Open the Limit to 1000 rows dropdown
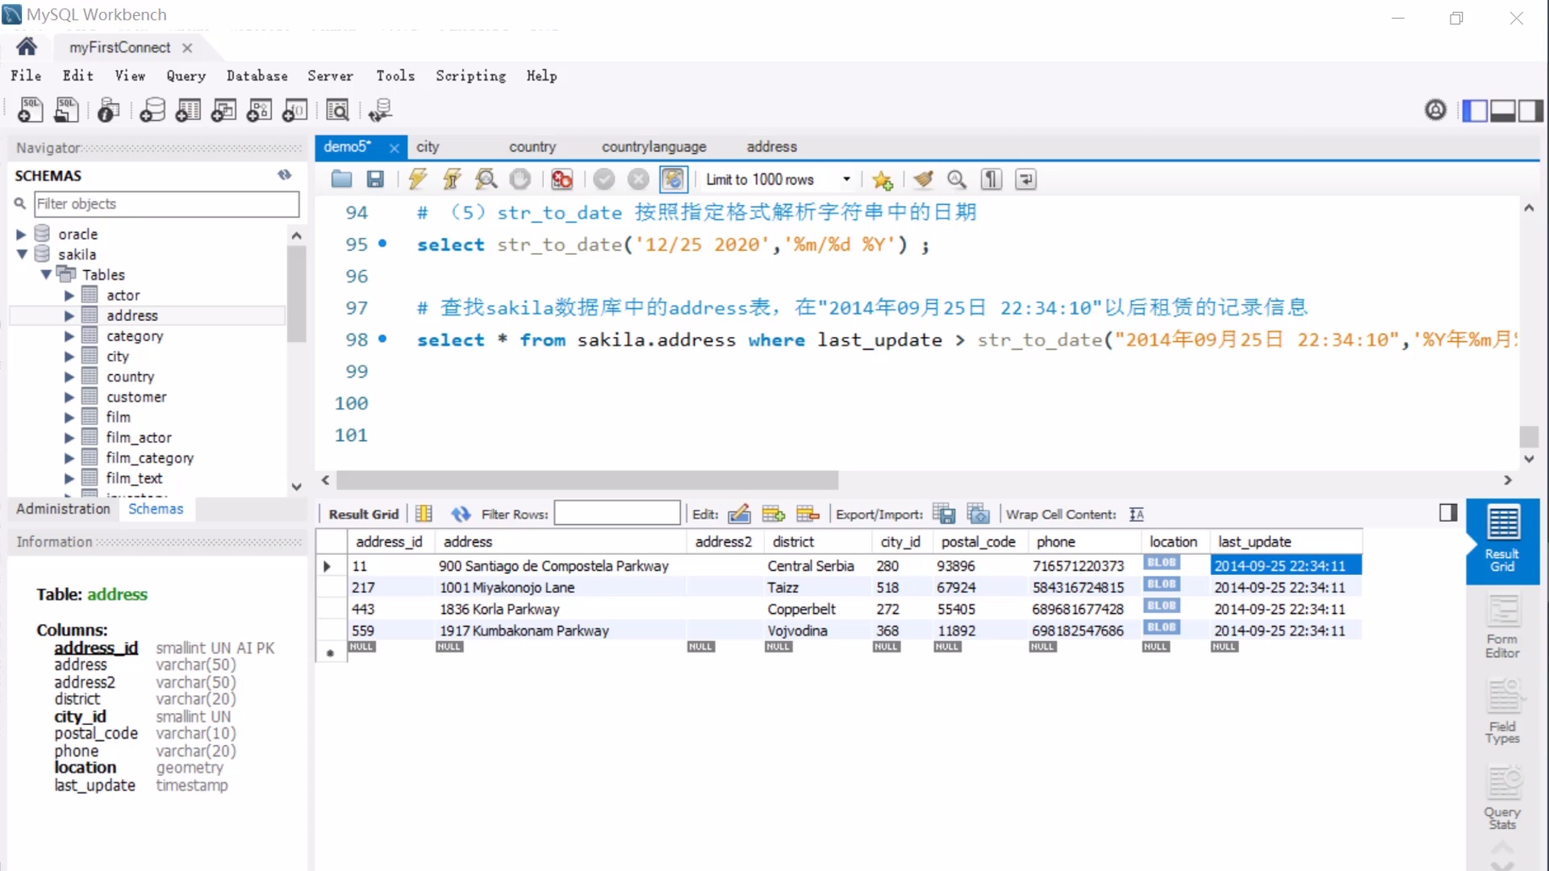This screenshot has width=1549, height=871. point(846,179)
